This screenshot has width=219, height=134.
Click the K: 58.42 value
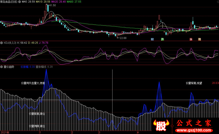pyautogui.click(x=22, y=43)
